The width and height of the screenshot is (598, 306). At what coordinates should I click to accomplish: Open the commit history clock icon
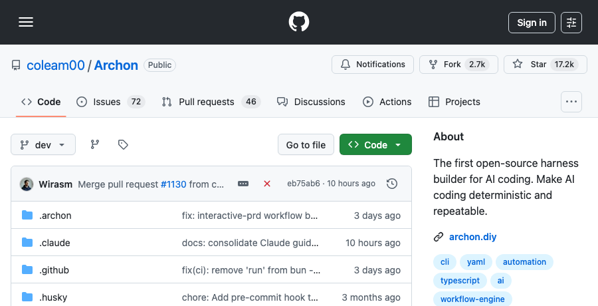point(392,184)
